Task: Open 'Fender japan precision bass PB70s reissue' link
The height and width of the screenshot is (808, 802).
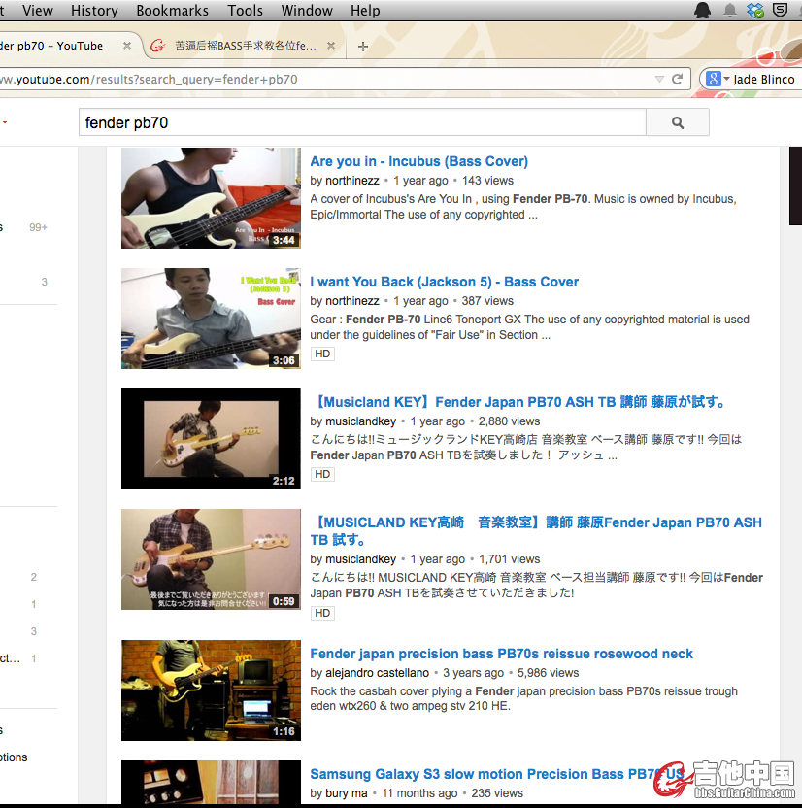Action: [501, 654]
